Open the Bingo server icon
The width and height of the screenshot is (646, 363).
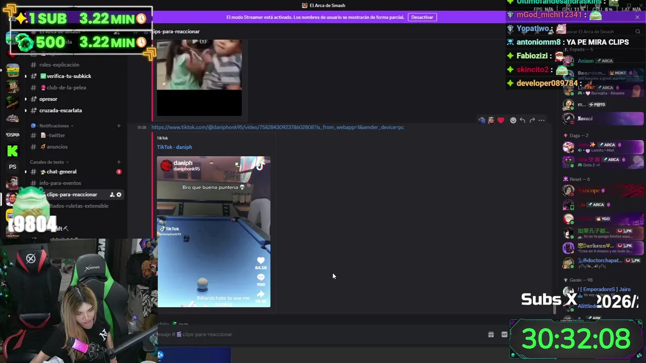click(x=13, y=69)
